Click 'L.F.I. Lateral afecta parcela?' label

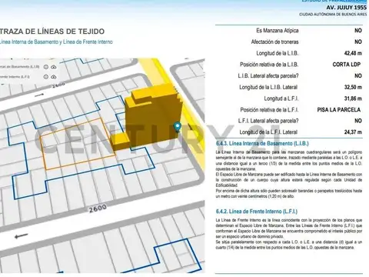268,121
